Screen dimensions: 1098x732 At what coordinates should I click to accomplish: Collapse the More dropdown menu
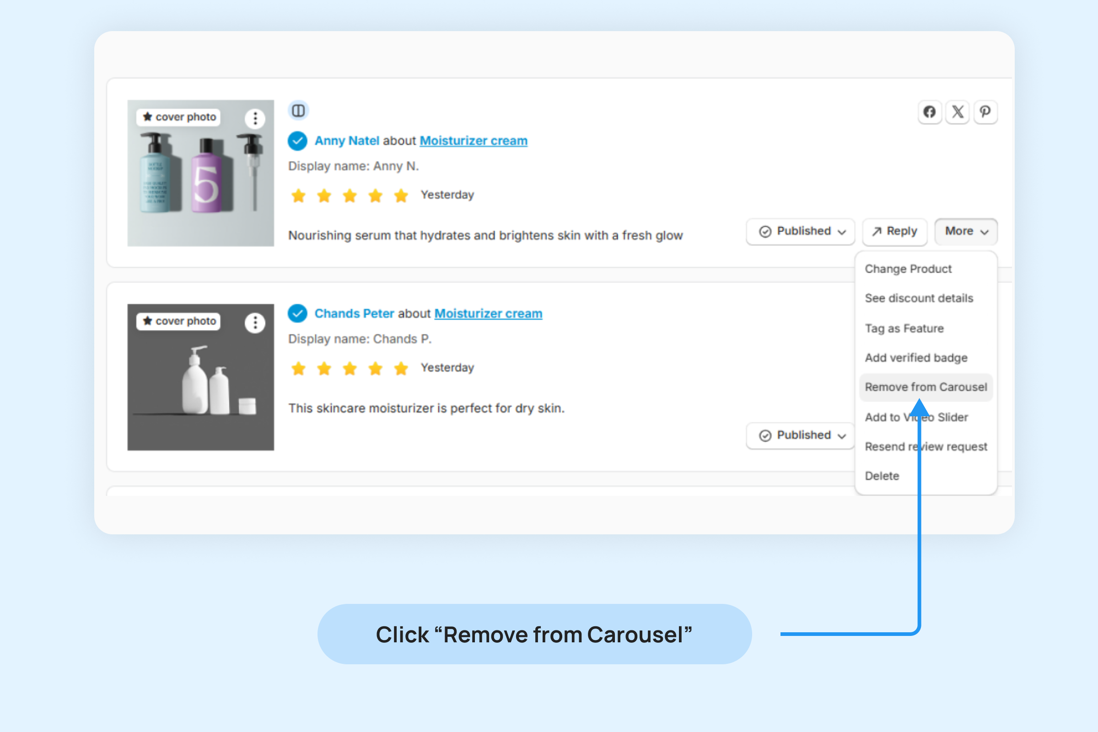(965, 231)
